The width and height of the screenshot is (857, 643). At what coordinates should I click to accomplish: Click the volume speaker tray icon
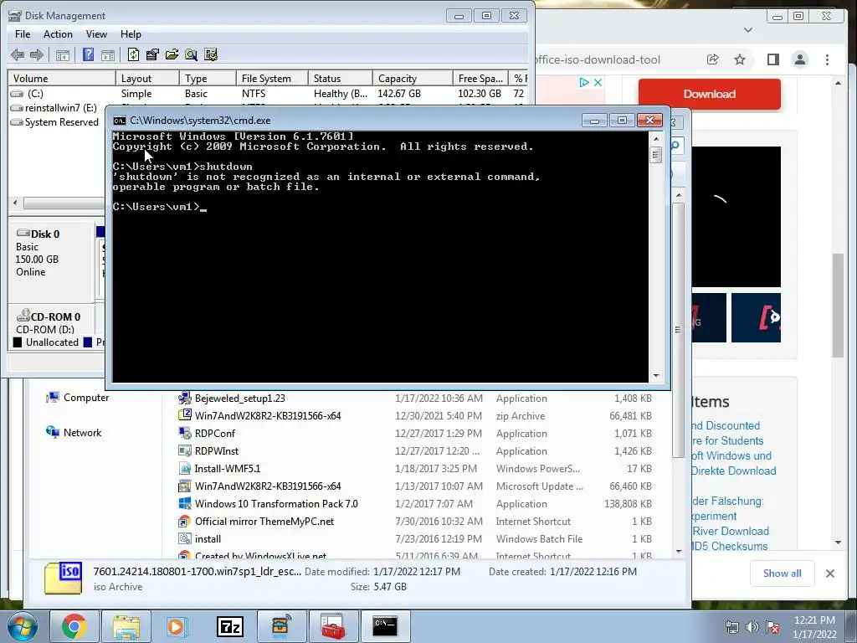tap(752, 627)
